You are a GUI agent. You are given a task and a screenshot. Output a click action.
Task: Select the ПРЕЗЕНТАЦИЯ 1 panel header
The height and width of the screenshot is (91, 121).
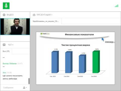pos(44,15)
